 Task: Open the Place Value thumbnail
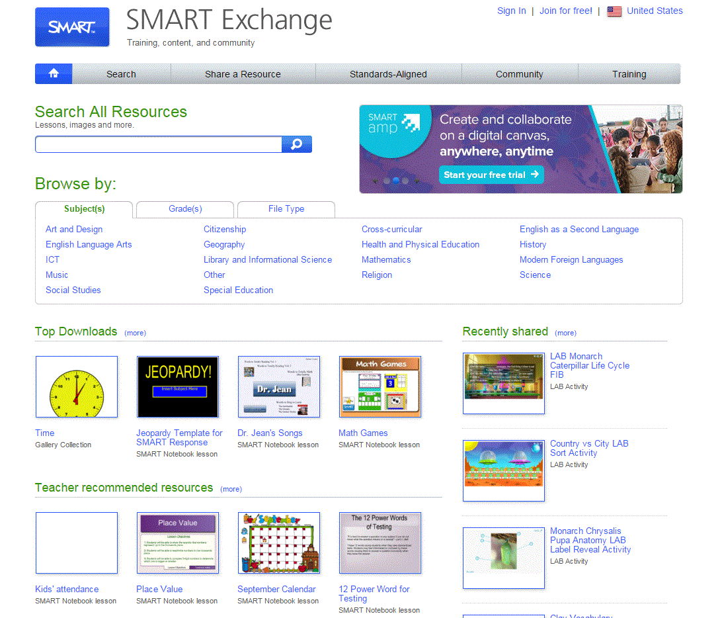(x=178, y=543)
